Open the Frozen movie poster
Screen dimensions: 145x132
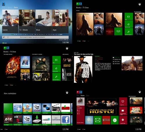pyautogui.click(x=25, y=62)
